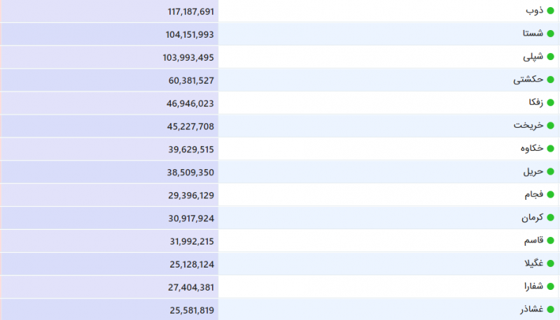Open the قاسم symbol link

533,240
